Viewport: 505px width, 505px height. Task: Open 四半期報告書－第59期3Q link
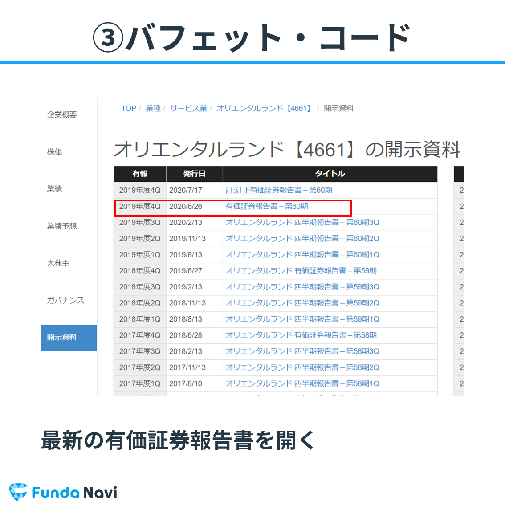(x=302, y=287)
